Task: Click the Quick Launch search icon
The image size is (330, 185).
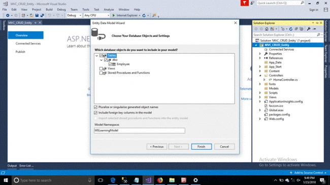Action: click(x=302, y=3)
